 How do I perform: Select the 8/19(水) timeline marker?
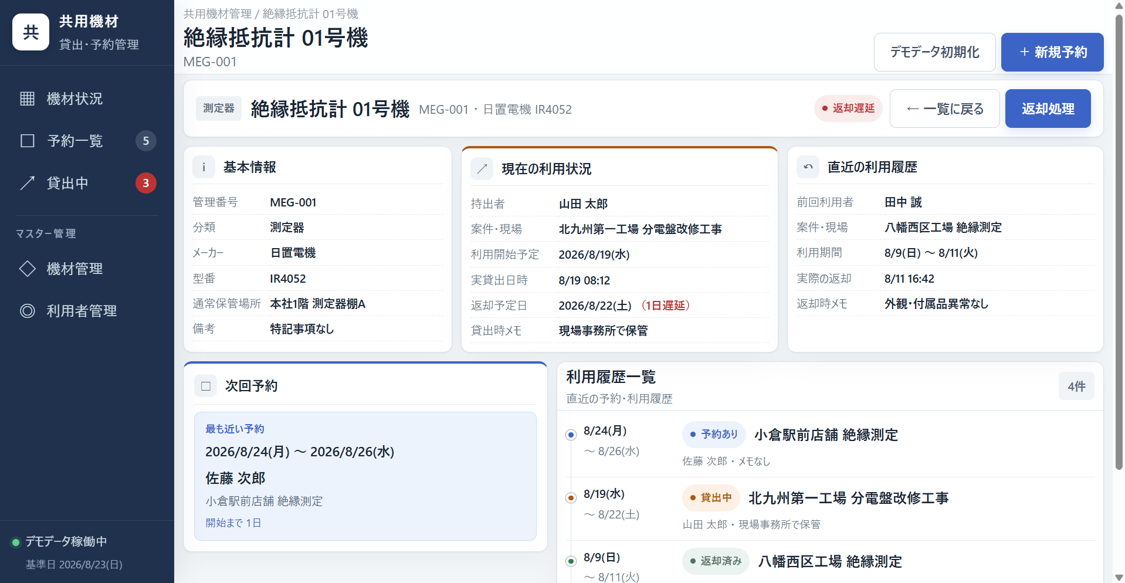(x=571, y=498)
